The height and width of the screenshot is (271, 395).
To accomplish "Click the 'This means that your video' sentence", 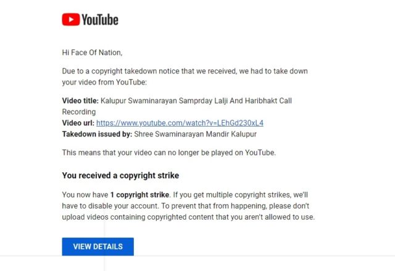I will pyautogui.click(x=169, y=152).
